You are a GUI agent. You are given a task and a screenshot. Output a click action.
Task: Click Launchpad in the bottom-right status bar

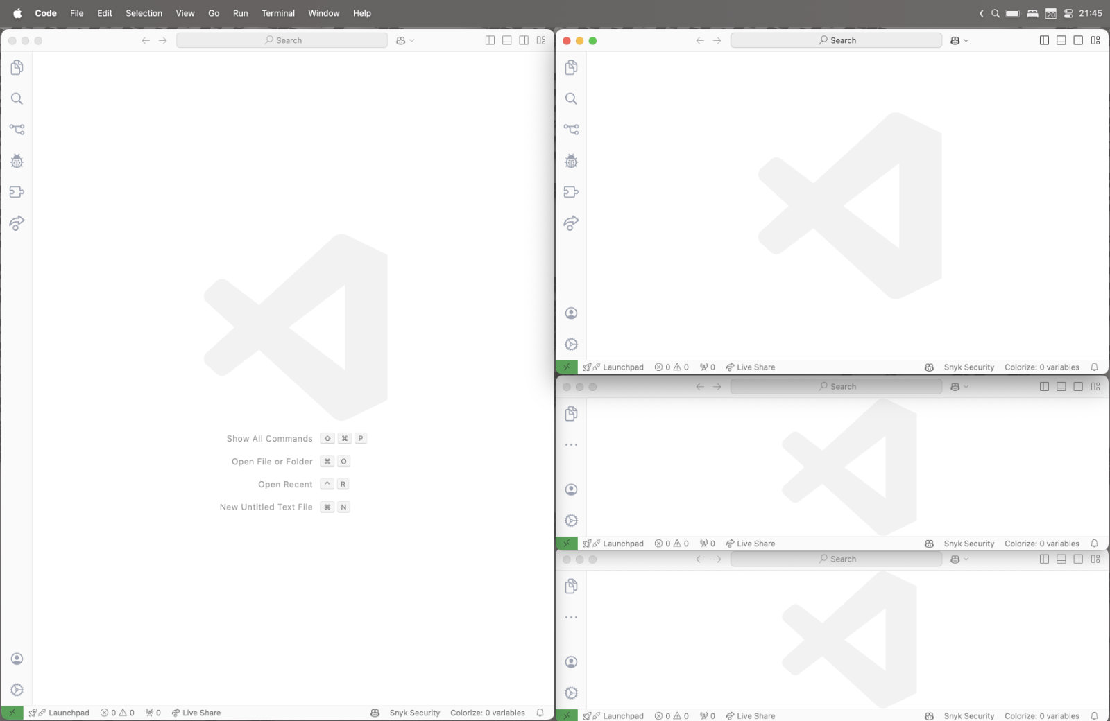coord(614,716)
